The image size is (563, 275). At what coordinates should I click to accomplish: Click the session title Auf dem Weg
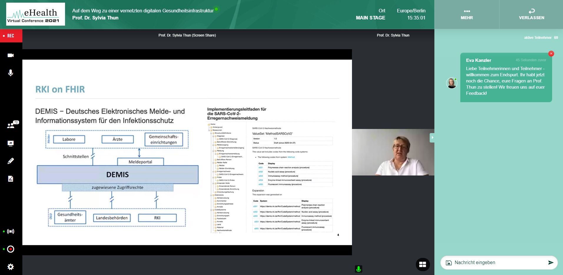coord(143,11)
